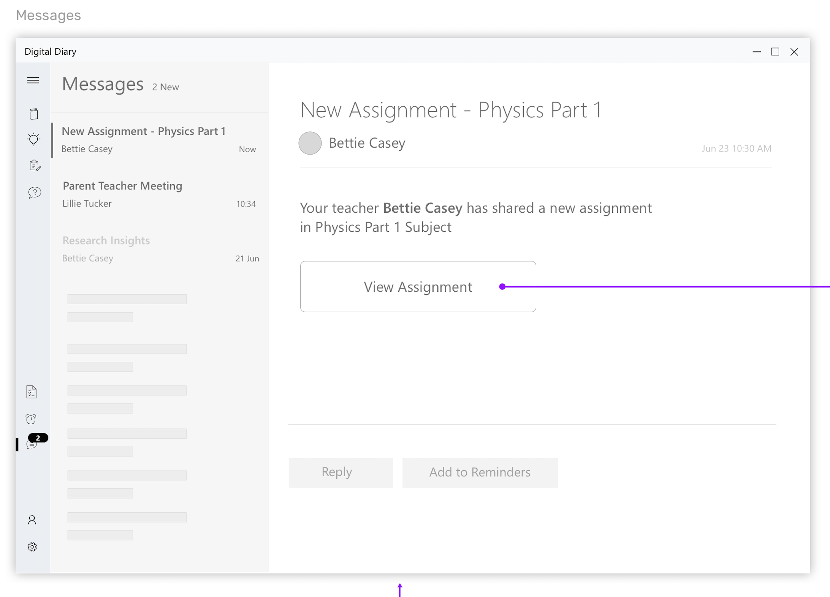Click the View Assignment button
The image size is (830, 597).
point(418,287)
